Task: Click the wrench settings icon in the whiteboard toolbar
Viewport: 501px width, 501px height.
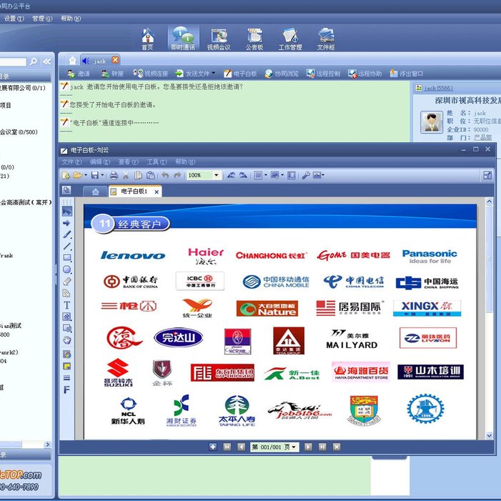Action: pyautogui.click(x=306, y=175)
